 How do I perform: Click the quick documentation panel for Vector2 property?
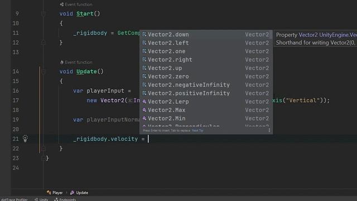click(315, 39)
